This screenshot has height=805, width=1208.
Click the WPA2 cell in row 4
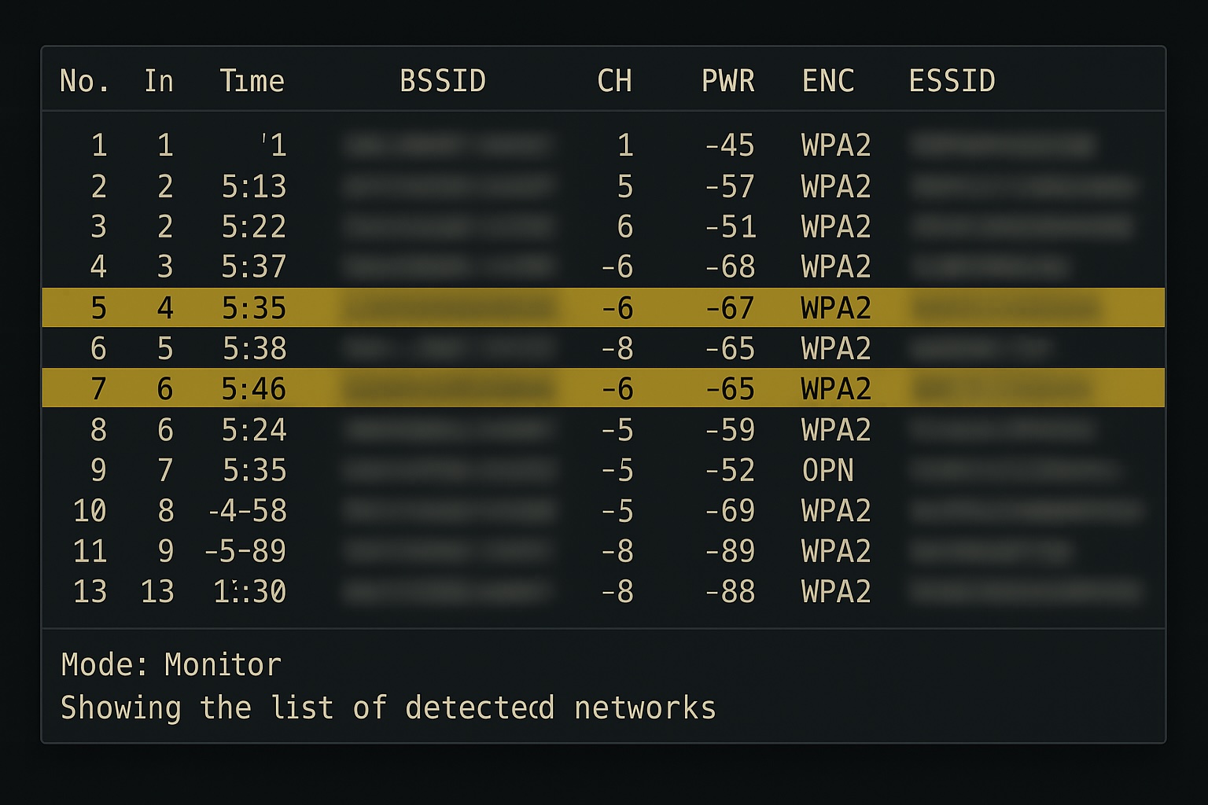pyautogui.click(x=835, y=267)
